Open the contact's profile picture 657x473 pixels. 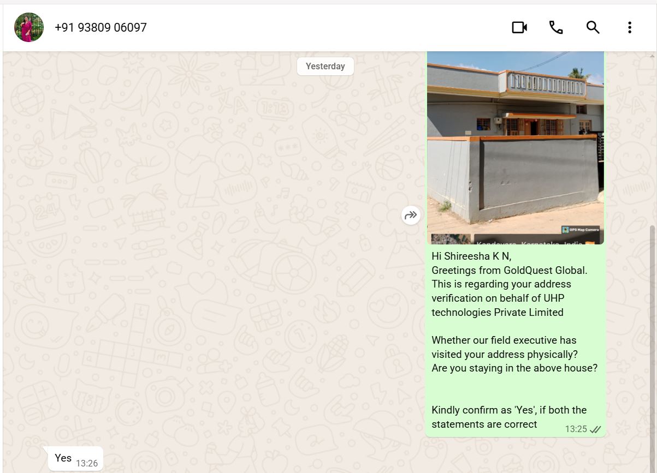coord(29,27)
